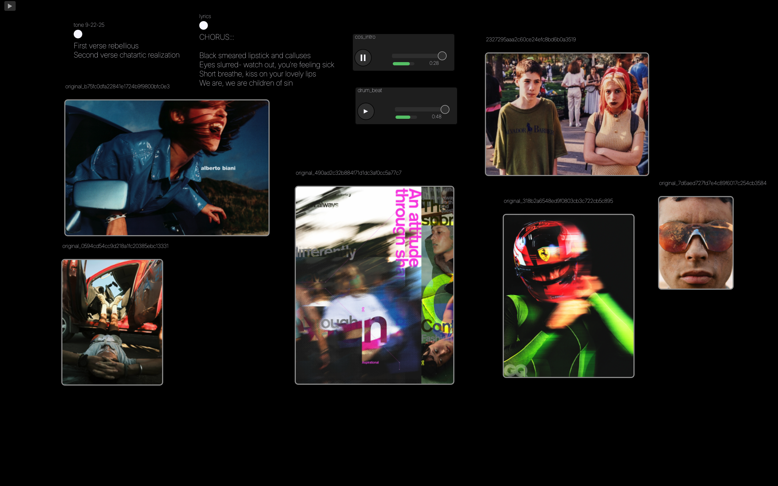Click the CHORUS lyrics text block
Viewport: 778px width, 486px height.
267,60
